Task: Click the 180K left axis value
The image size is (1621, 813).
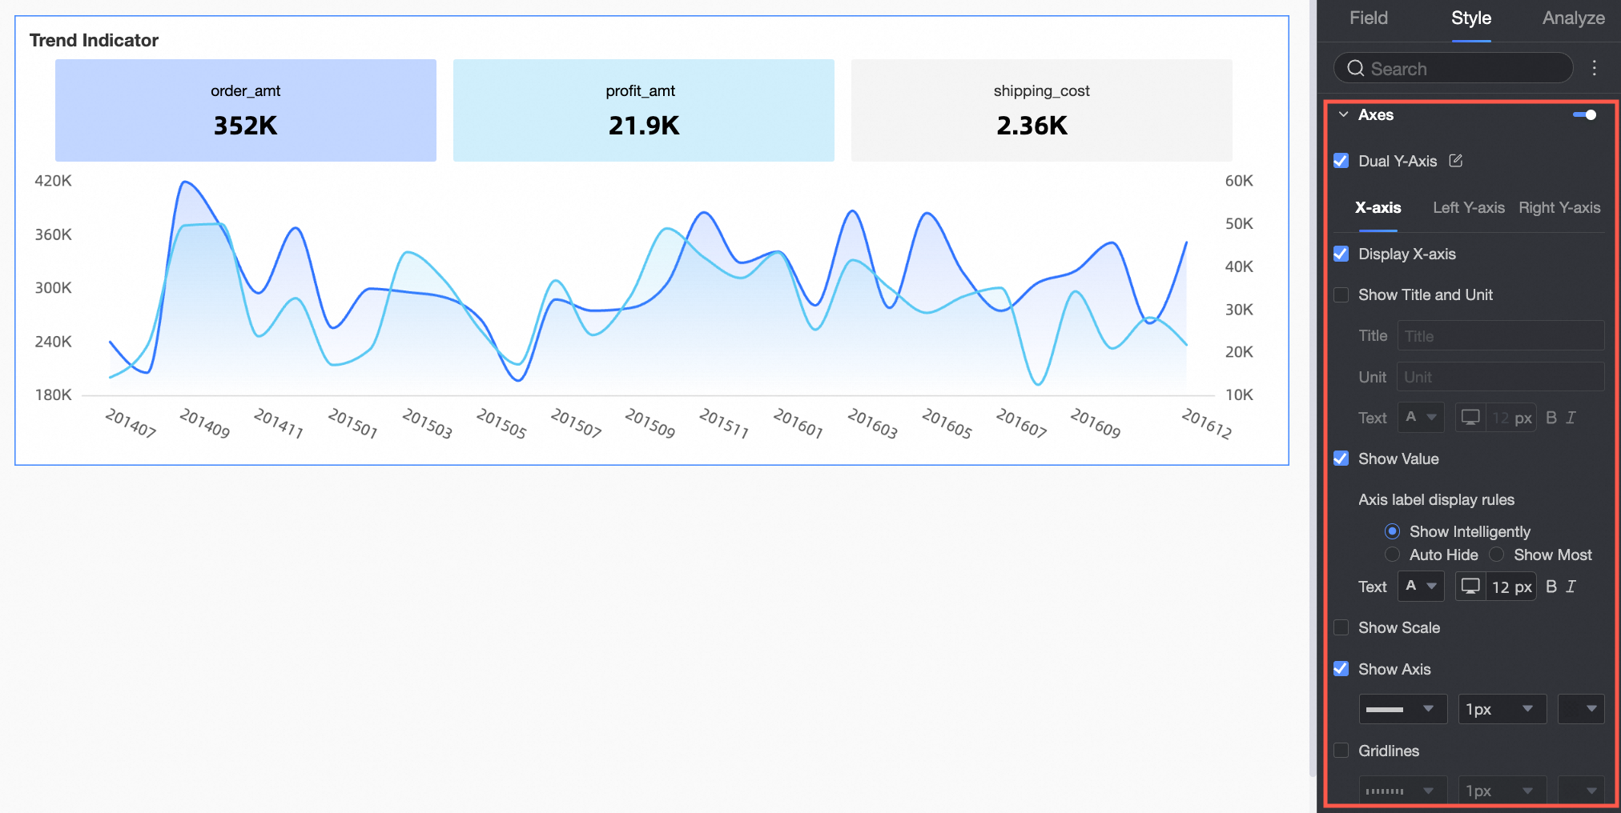Action: 53,395
